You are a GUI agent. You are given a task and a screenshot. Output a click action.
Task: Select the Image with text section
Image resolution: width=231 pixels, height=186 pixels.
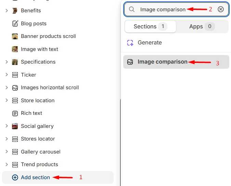pyautogui.click(x=39, y=49)
